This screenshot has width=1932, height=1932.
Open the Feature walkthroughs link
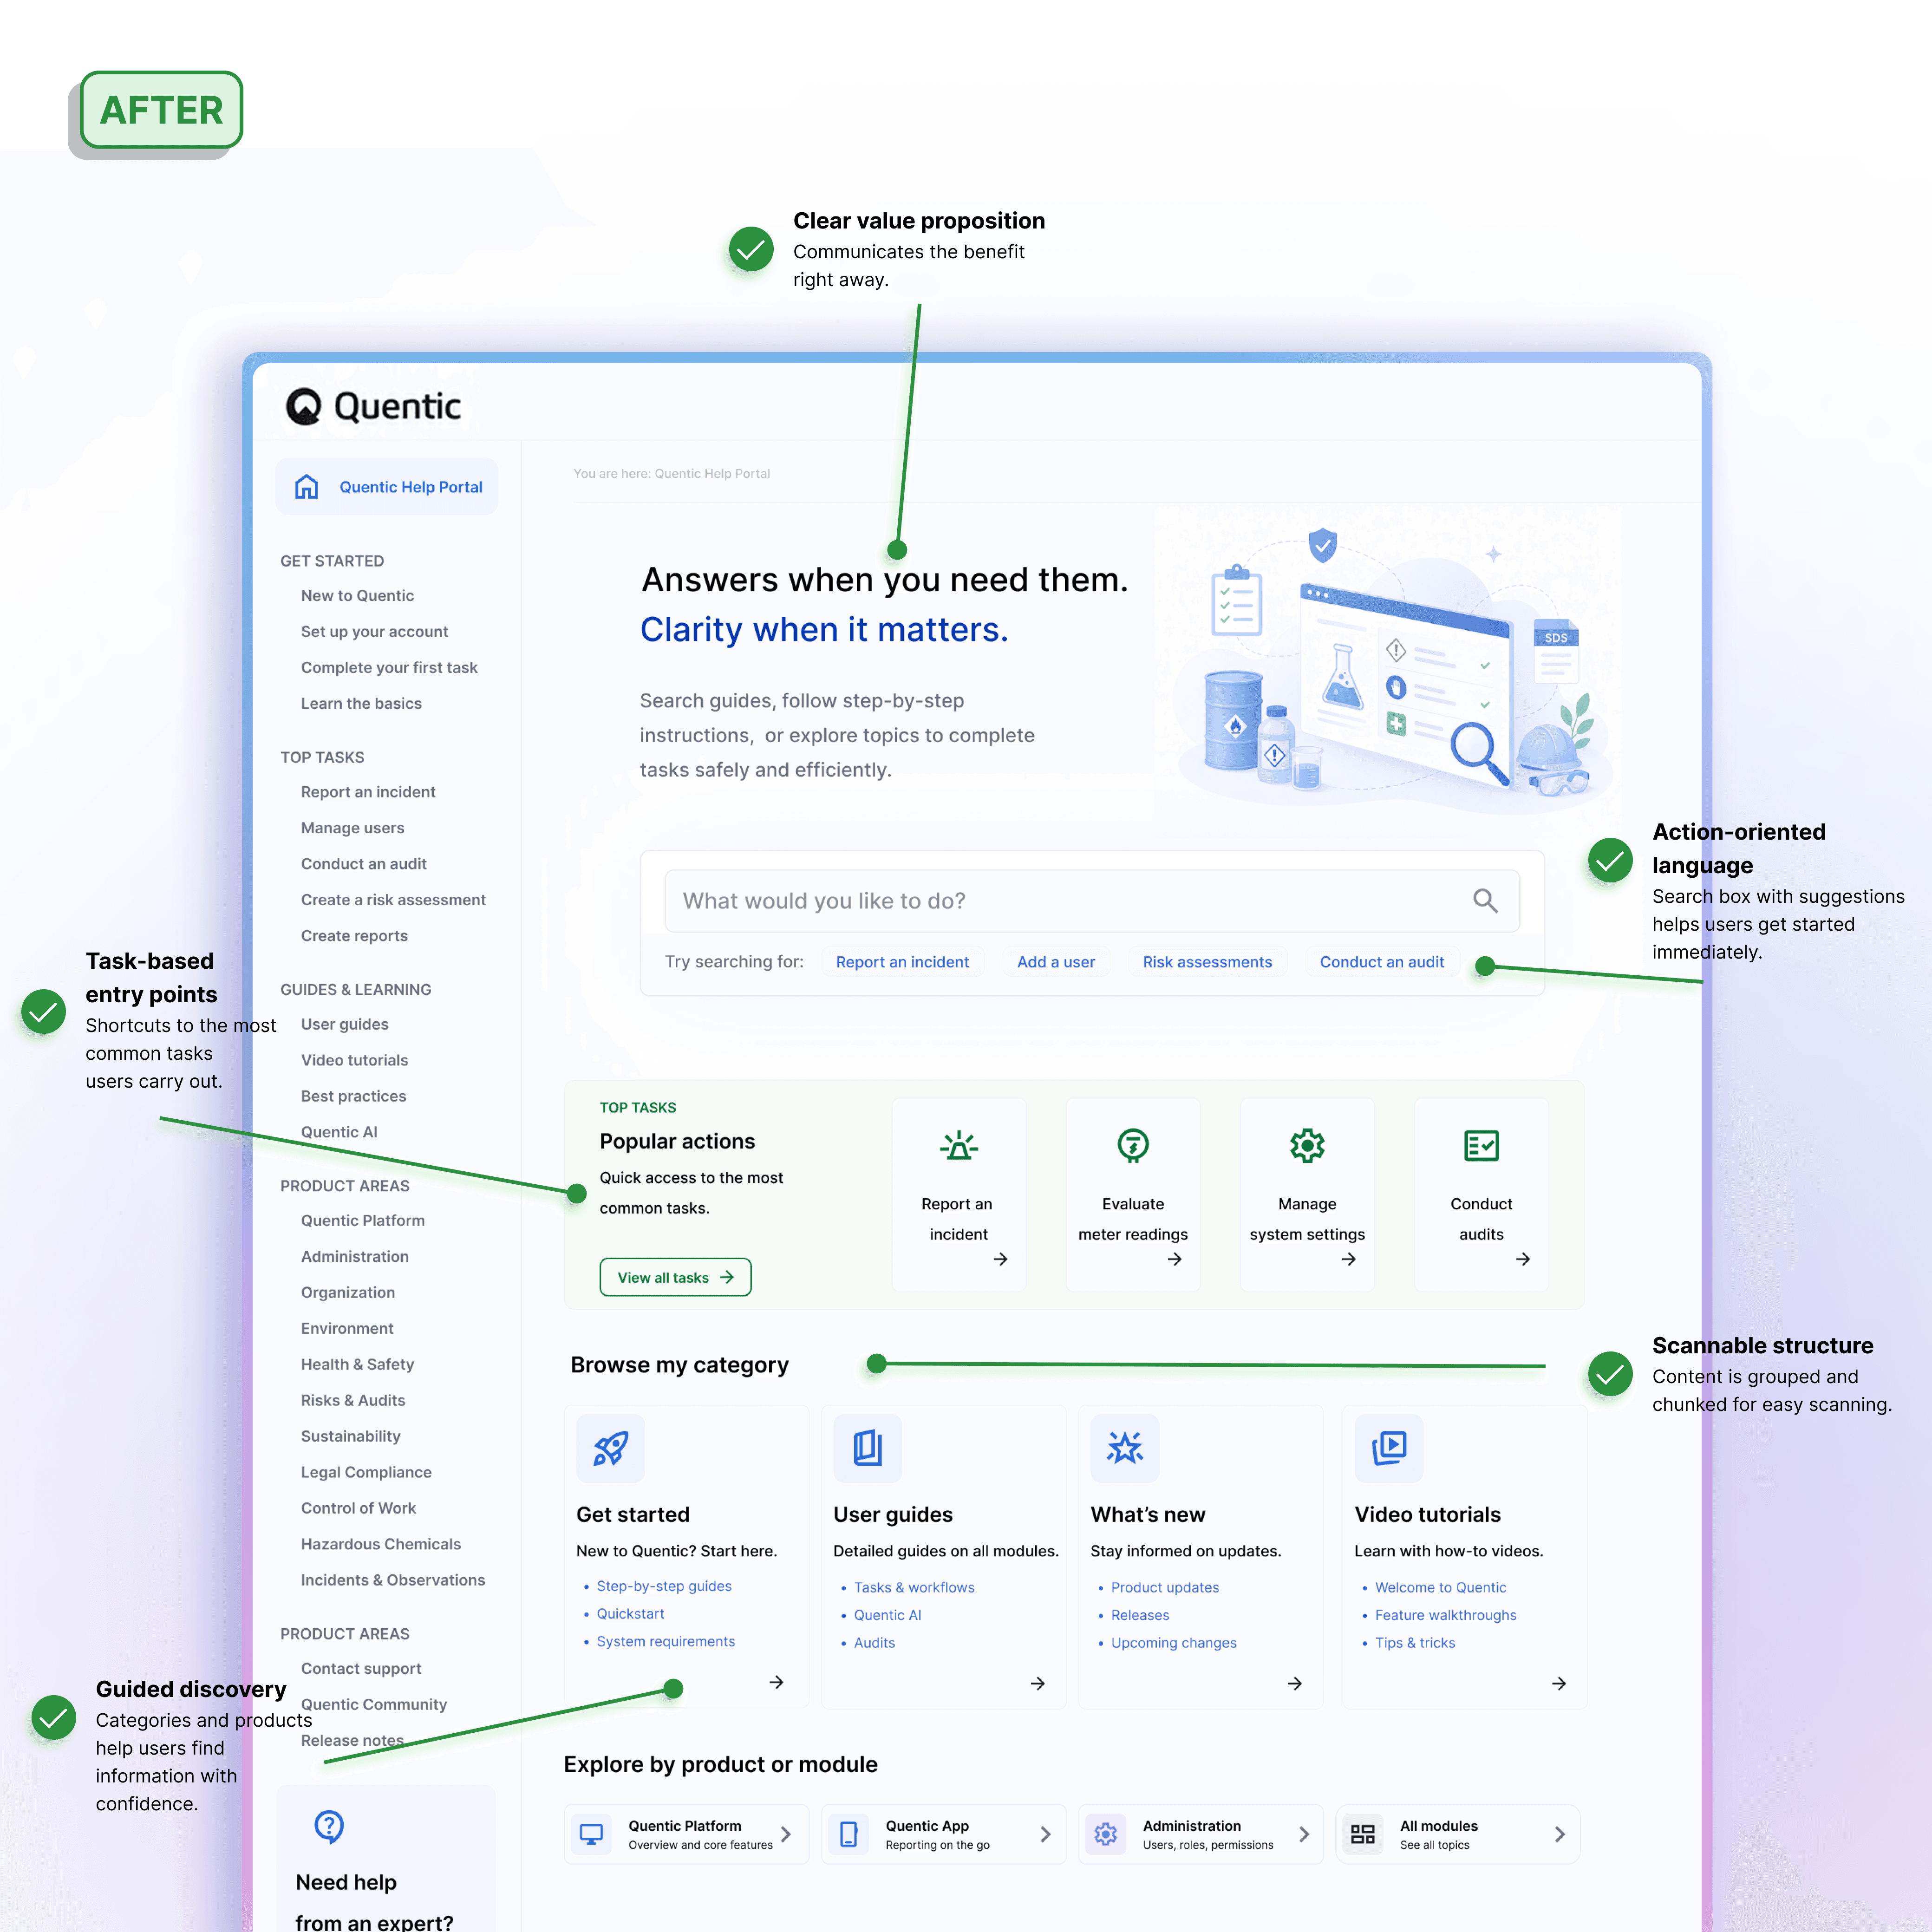[x=1446, y=1615]
